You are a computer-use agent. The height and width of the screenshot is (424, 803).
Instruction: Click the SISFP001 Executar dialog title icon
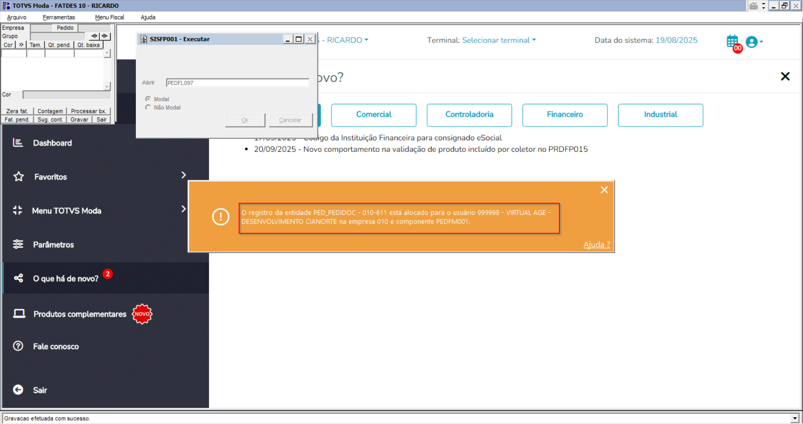click(143, 39)
